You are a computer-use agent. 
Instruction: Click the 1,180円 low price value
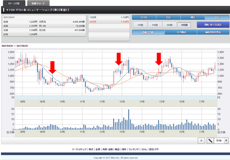coord(33,30)
